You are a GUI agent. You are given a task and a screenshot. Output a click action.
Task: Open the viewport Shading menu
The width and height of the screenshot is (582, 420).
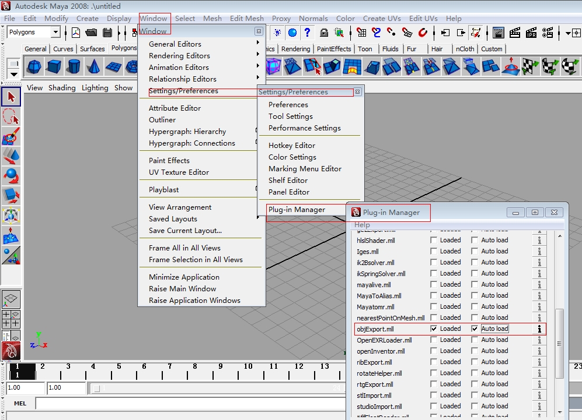(x=62, y=88)
